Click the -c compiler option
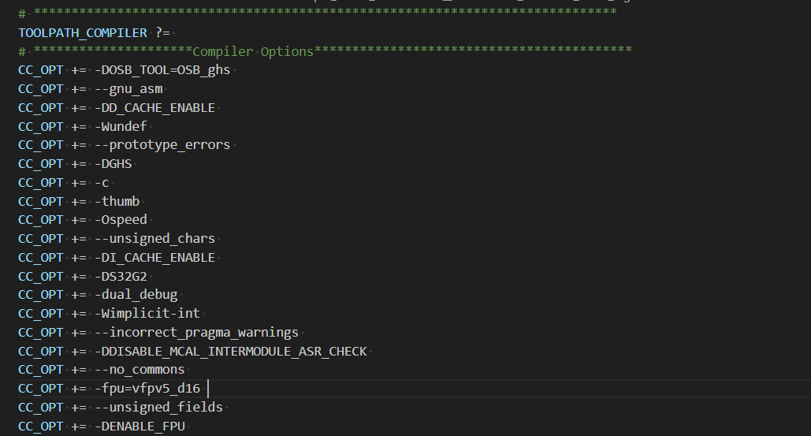This screenshot has width=811, height=436. (x=102, y=183)
